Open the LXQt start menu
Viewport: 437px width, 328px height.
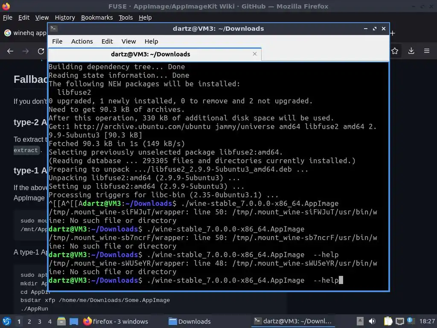click(x=7, y=321)
